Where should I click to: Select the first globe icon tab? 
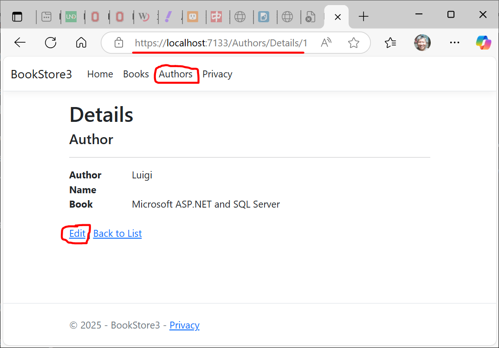[240, 17]
